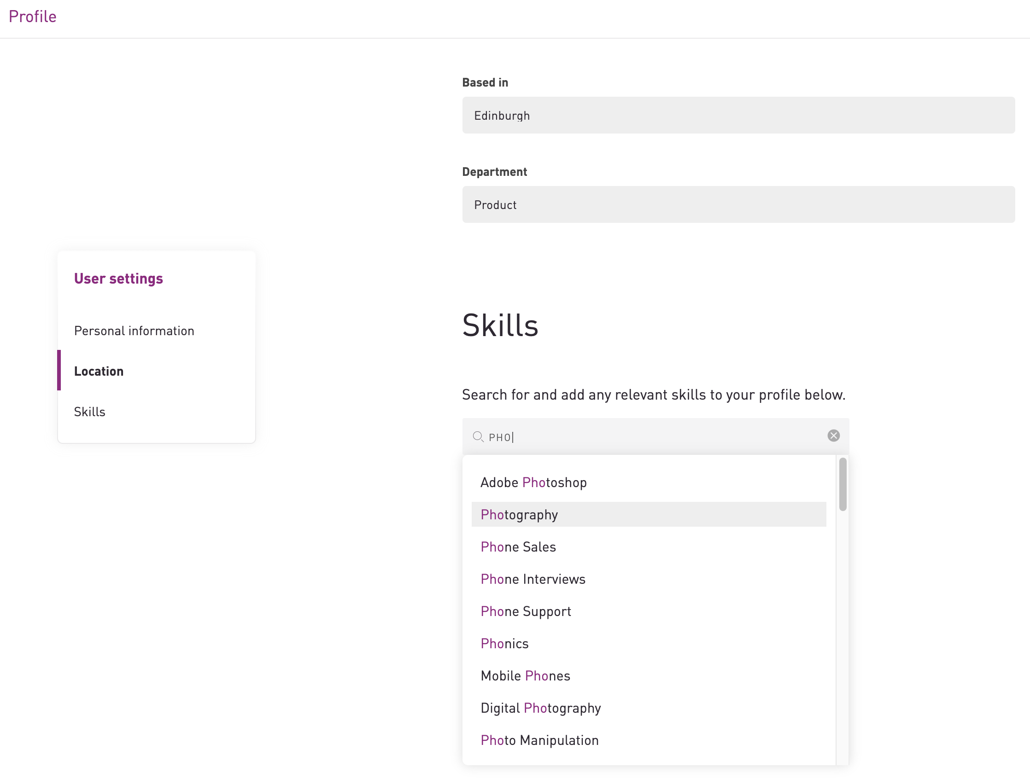Select Phone Interviews skill suggestion
1030x779 pixels.
pyautogui.click(x=533, y=579)
